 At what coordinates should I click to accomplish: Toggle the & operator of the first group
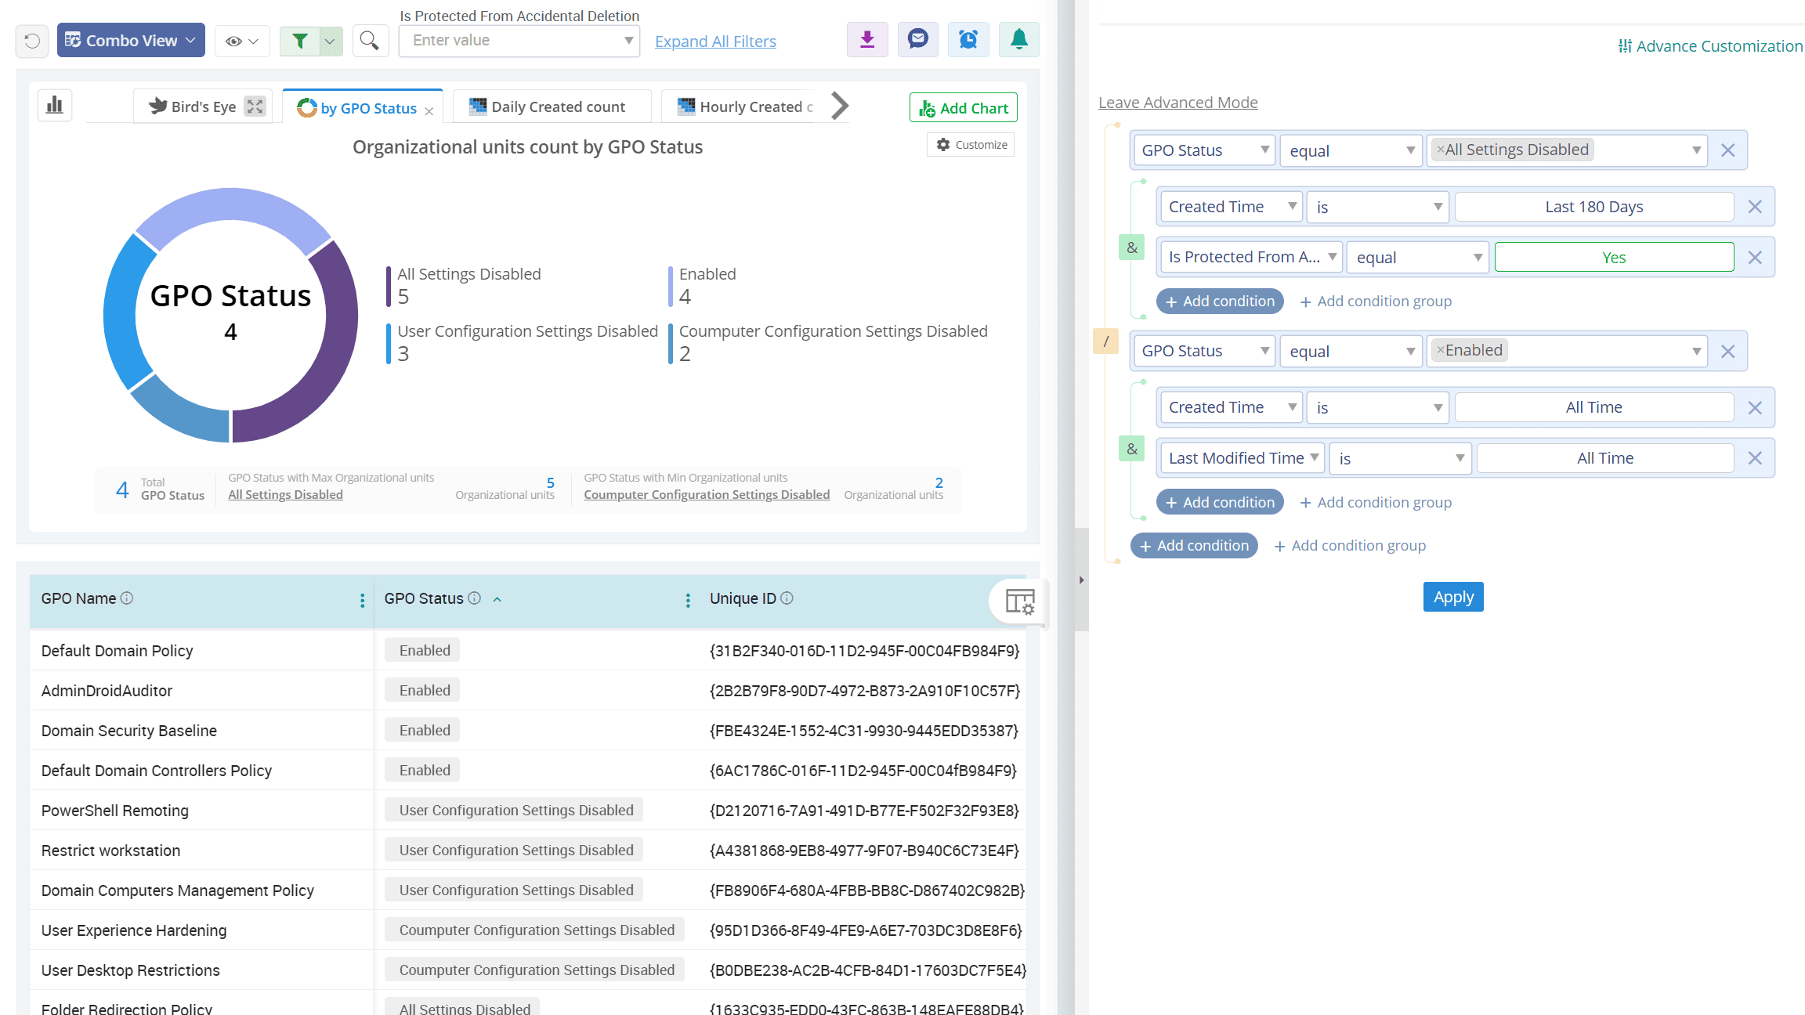1132,248
